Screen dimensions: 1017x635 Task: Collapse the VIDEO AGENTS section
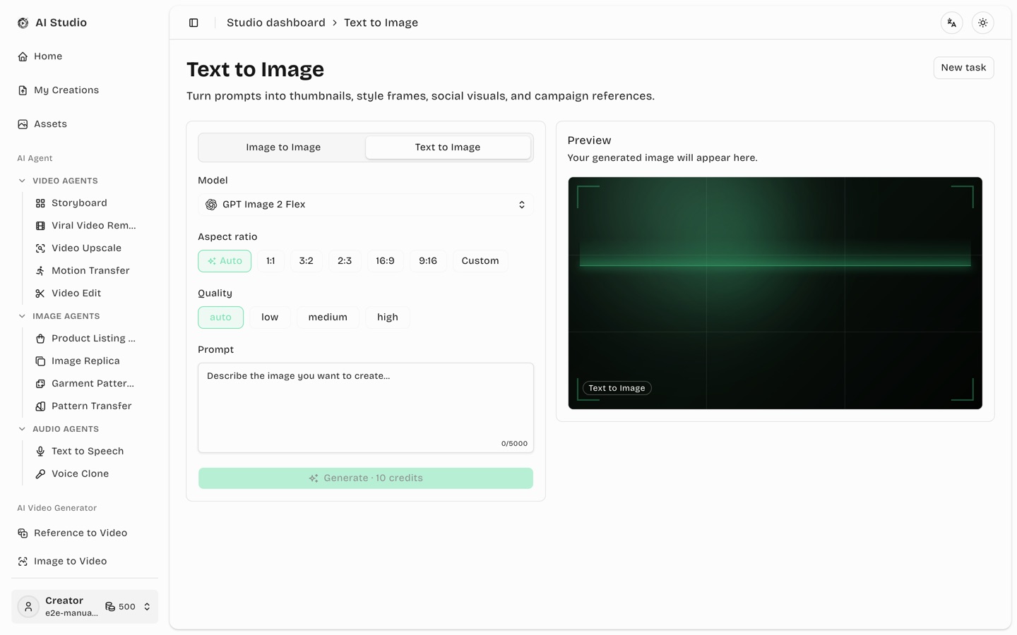[22, 181]
